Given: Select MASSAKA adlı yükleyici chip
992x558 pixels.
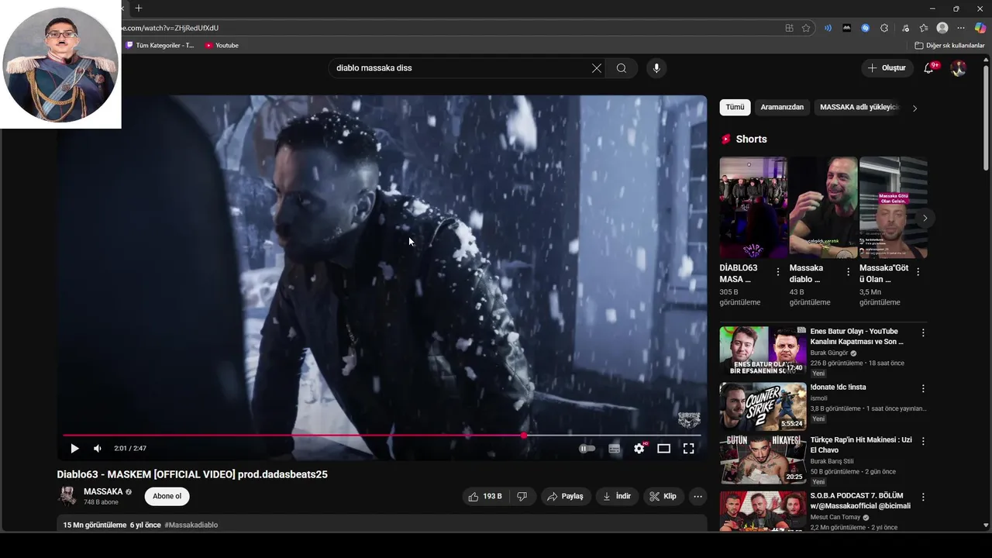Looking at the screenshot, I should pos(859,107).
